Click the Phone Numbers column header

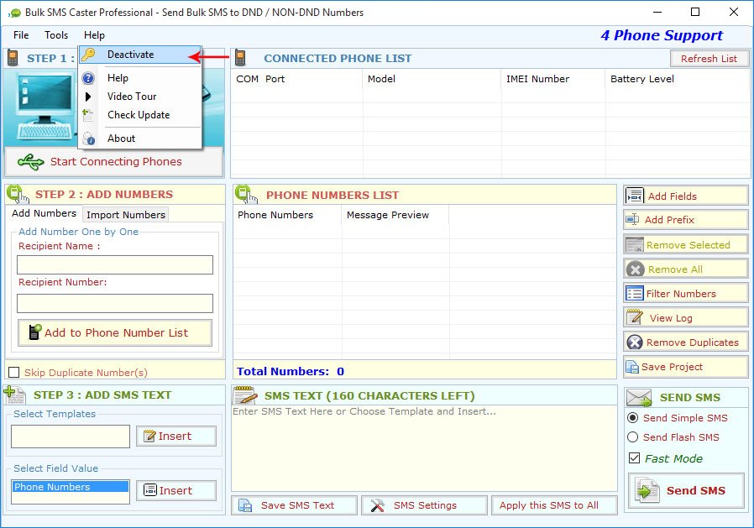click(287, 215)
